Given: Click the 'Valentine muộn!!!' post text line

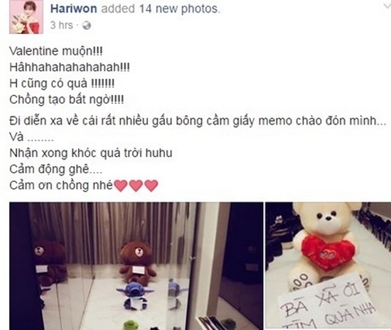Looking at the screenshot, I should coord(56,51).
